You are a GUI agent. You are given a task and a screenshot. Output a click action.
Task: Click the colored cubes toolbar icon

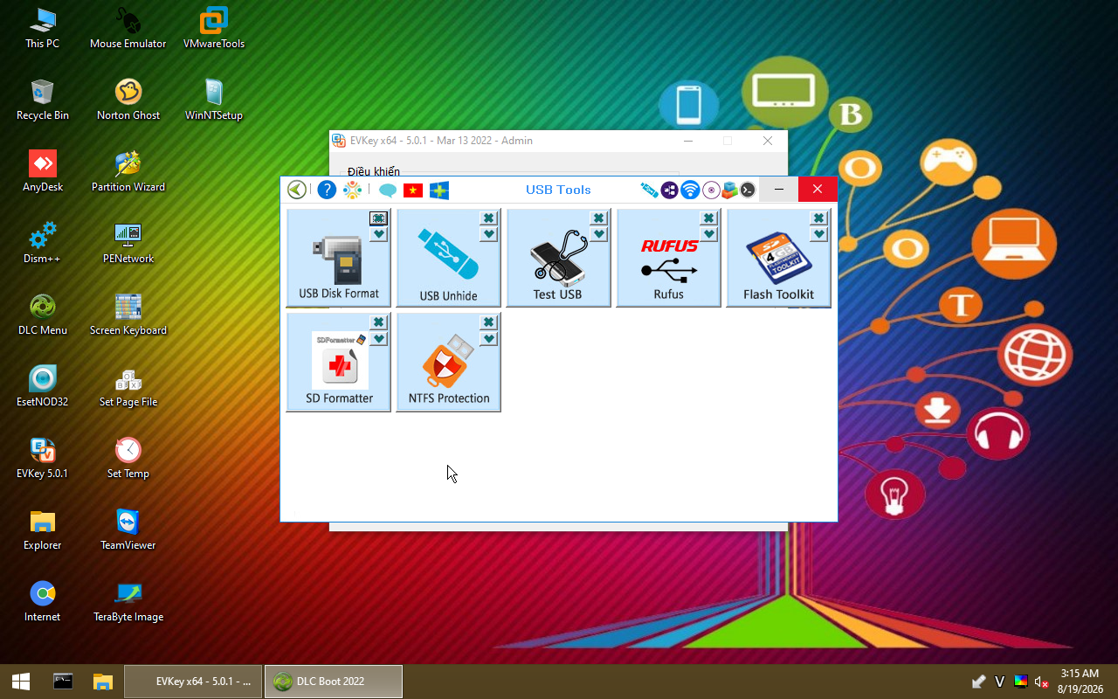pyautogui.click(x=729, y=190)
